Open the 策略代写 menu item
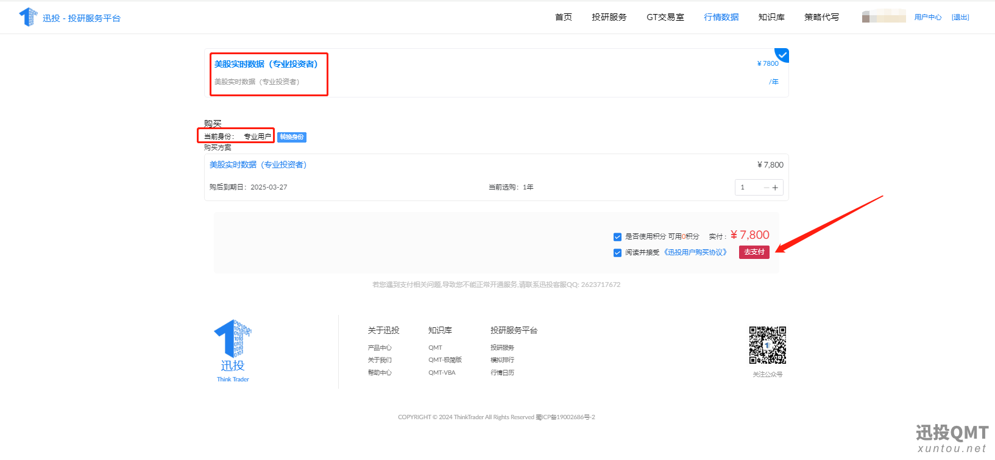This screenshot has height=460, width=995. [821, 17]
